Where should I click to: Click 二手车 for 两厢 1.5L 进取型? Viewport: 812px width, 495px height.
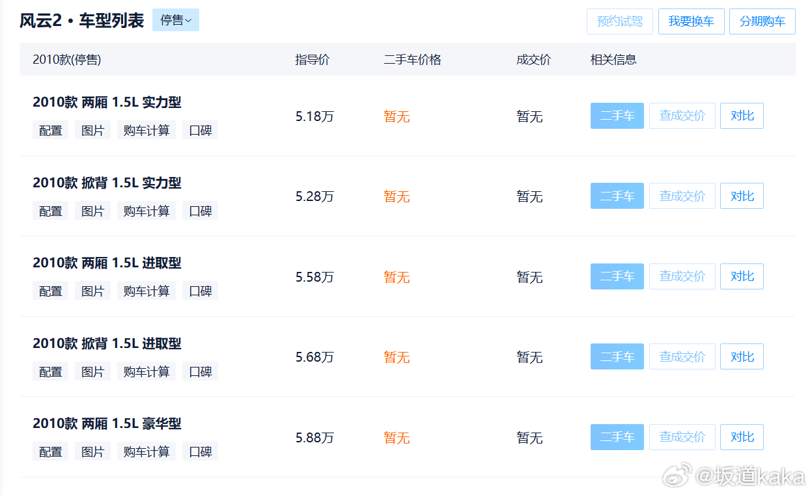pos(617,276)
